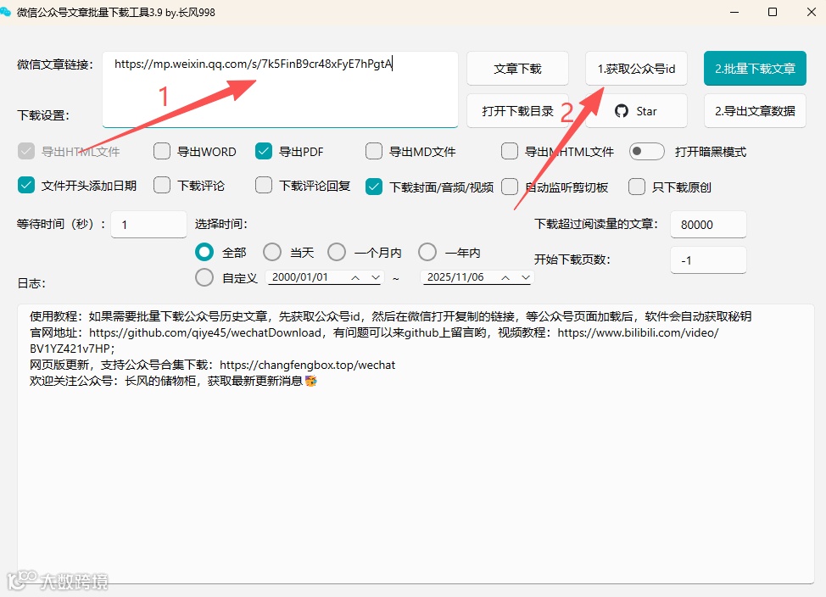Uncheck 导出PDF checkbox
This screenshot has height=597, width=826.
pyautogui.click(x=264, y=152)
